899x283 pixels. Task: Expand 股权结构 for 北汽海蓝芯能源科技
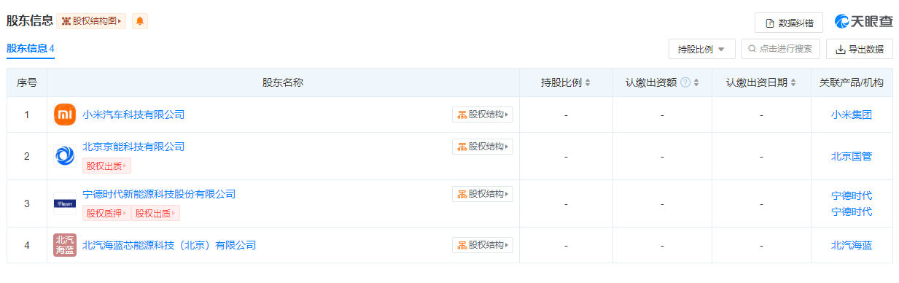pyautogui.click(x=483, y=245)
